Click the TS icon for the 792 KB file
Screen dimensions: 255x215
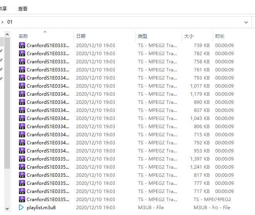(22, 143)
